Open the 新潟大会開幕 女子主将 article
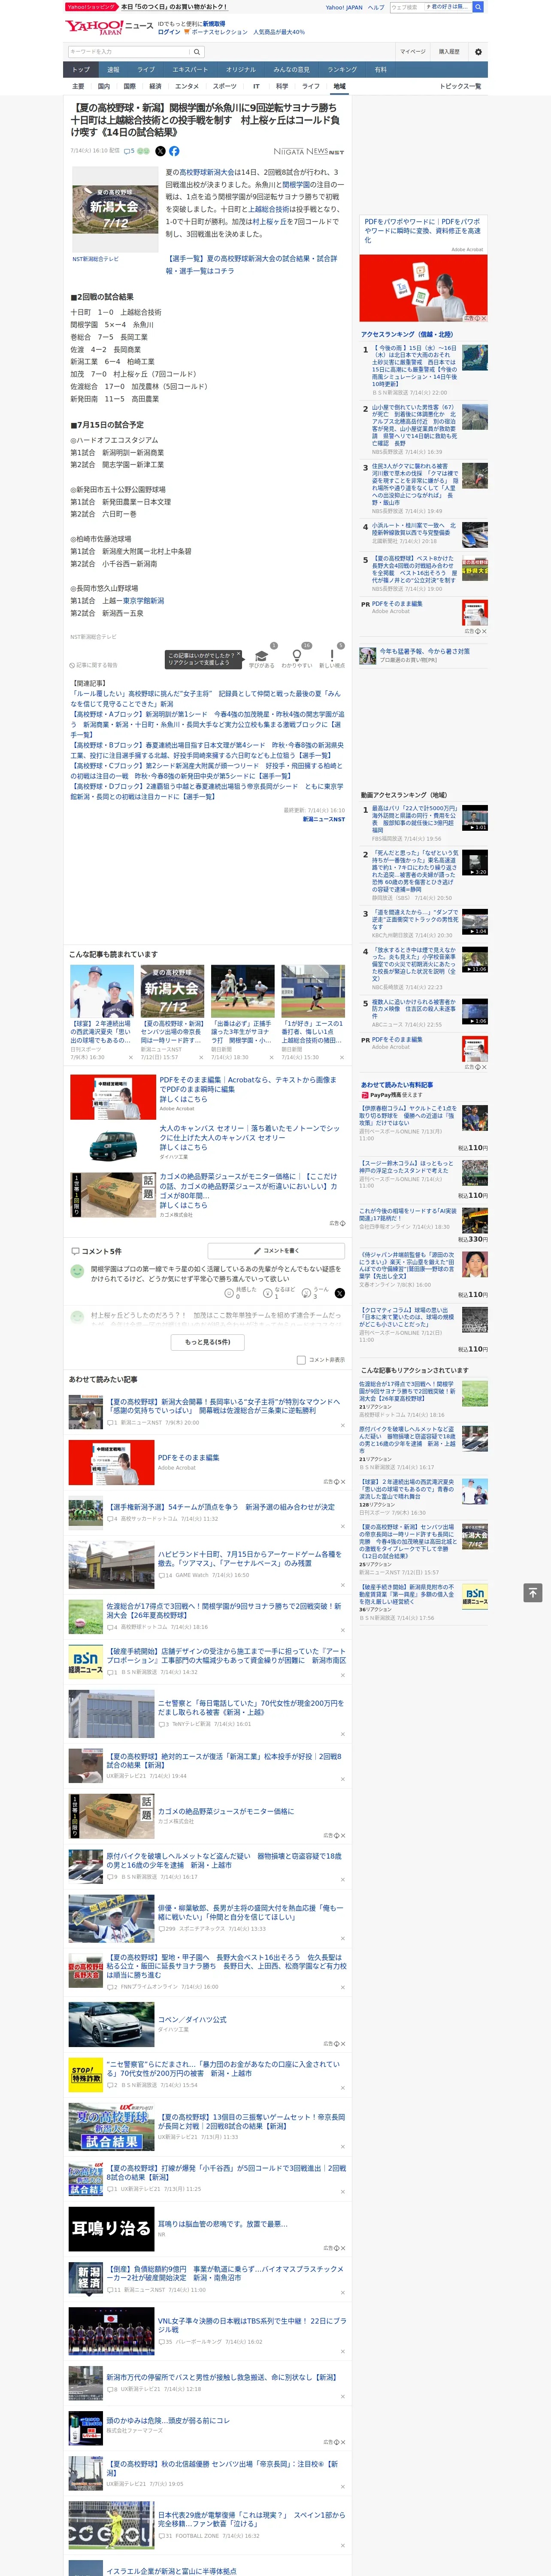This screenshot has width=551, height=2576. pos(225,1406)
